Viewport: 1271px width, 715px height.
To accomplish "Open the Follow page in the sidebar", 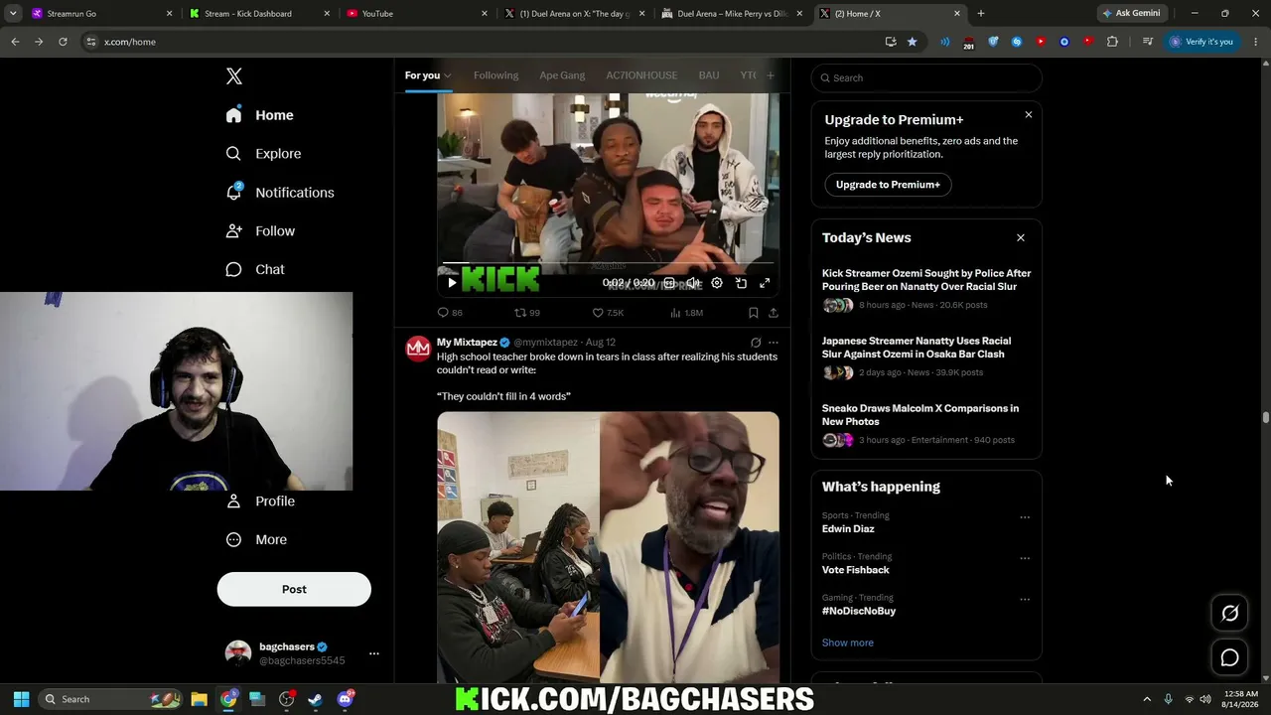I will point(260,231).
